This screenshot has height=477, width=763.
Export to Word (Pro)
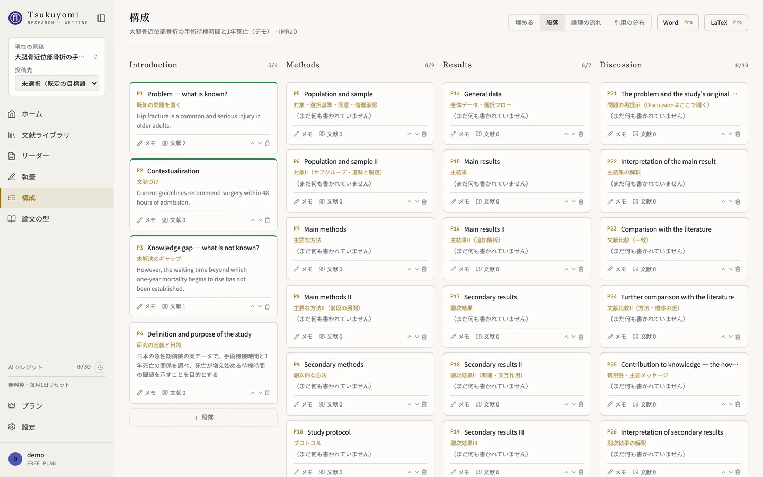click(678, 23)
